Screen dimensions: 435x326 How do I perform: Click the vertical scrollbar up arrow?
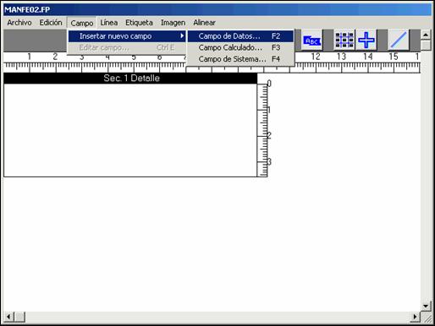(x=426, y=35)
